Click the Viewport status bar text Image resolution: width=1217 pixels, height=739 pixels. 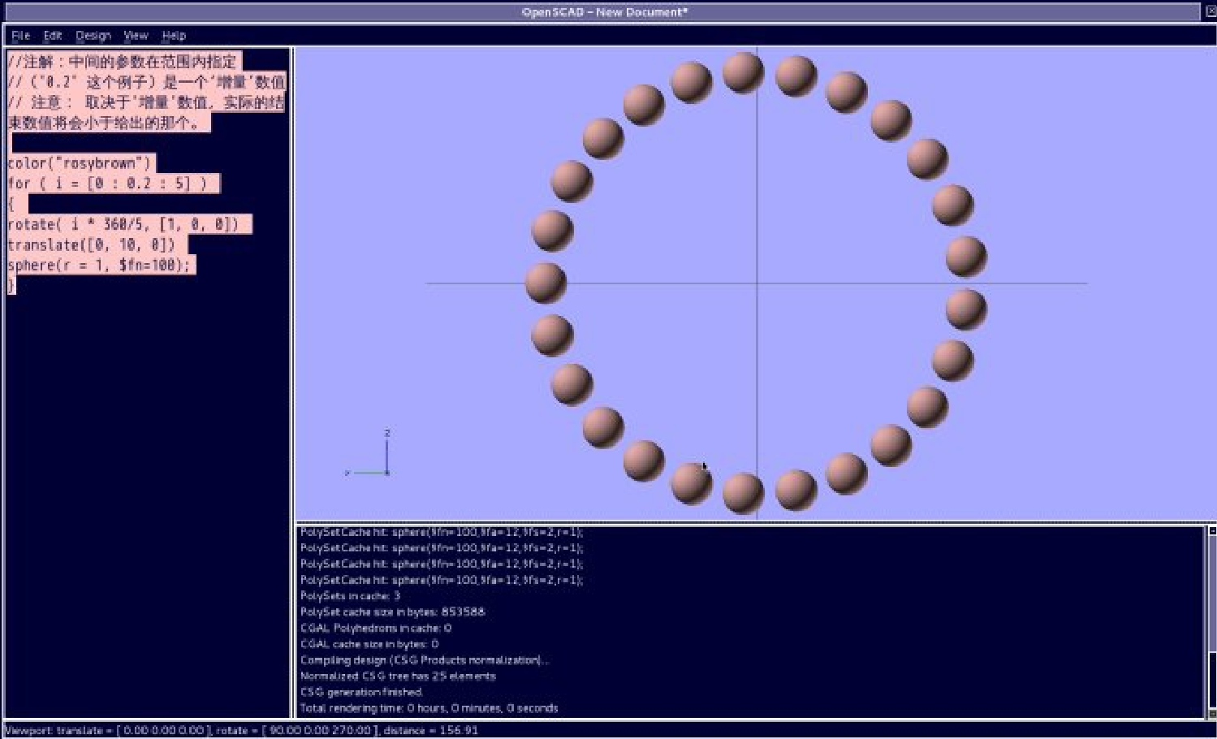coord(241,730)
